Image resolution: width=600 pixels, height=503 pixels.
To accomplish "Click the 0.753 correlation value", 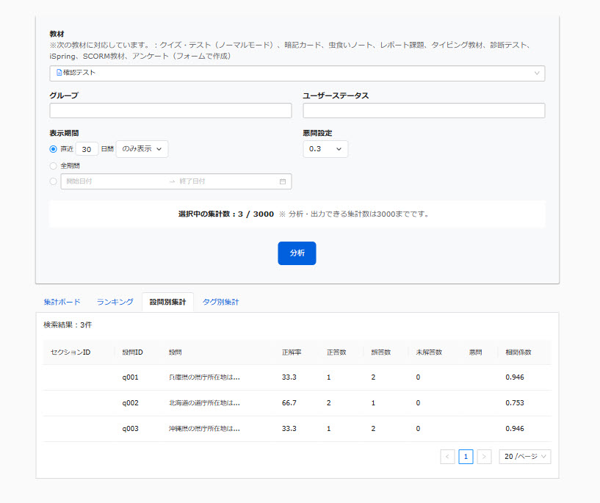I will coord(515,403).
